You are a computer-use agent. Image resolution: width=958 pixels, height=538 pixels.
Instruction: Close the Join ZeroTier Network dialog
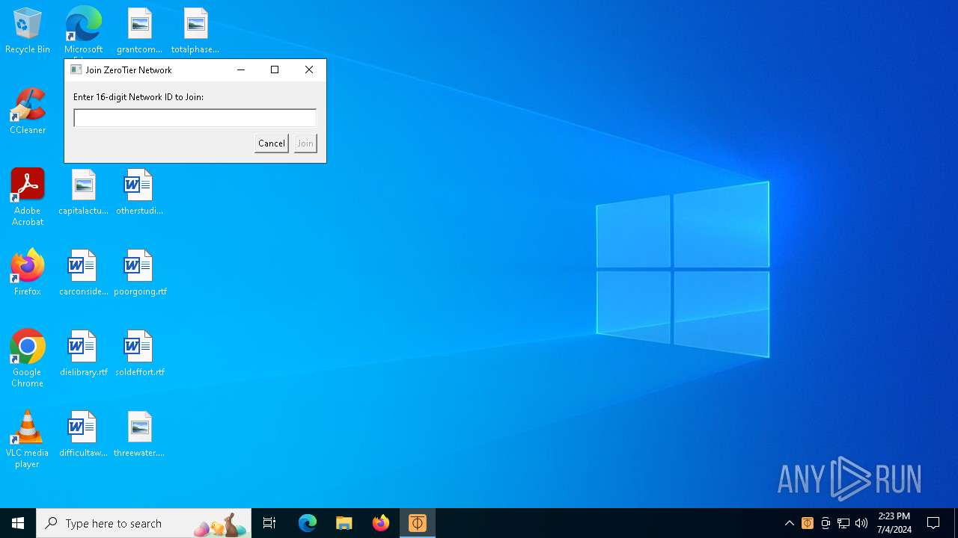coord(309,69)
